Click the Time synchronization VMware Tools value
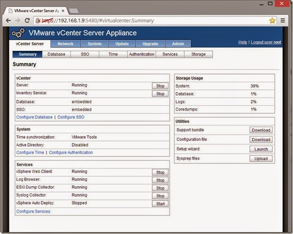The image size is (293, 234). (x=84, y=137)
